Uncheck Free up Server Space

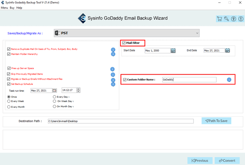[x=9, y=68]
